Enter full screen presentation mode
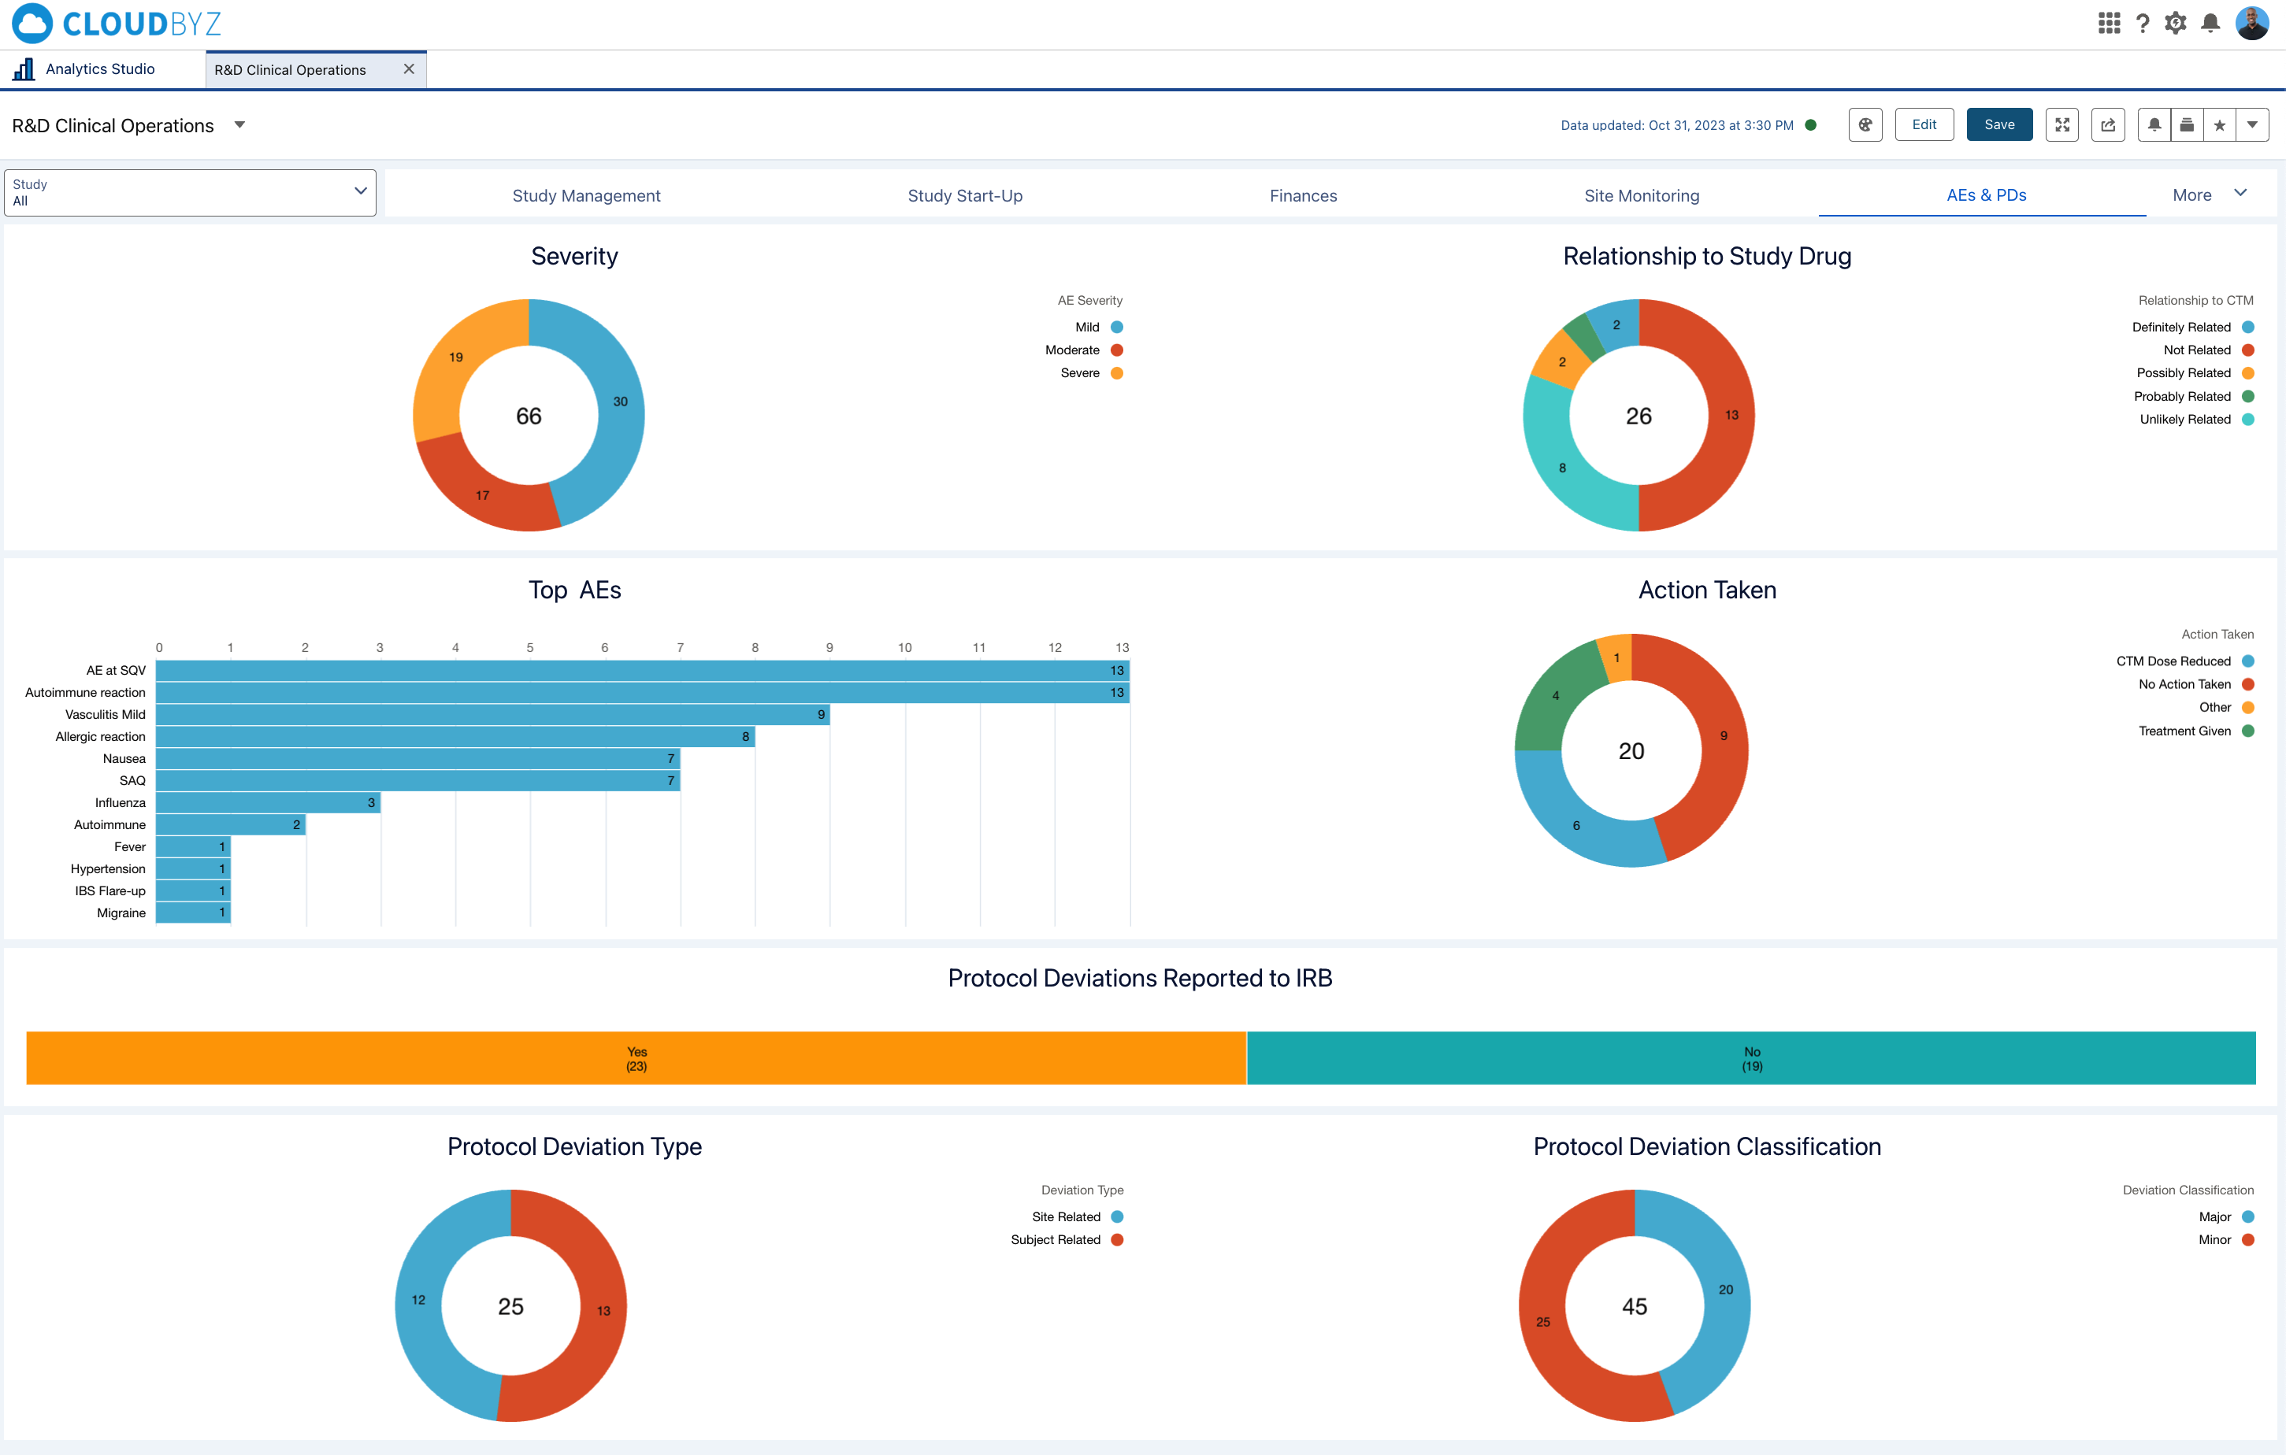This screenshot has height=1455, width=2286. pos(2062,124)
